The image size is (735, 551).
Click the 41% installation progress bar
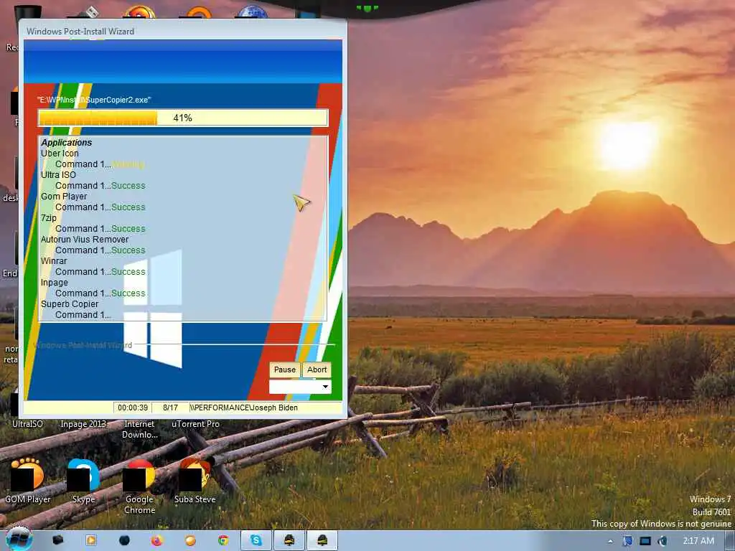[183, 118]
